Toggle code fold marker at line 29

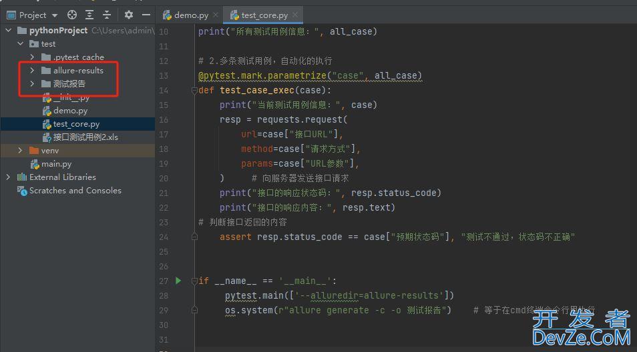[x=194, y=310]
